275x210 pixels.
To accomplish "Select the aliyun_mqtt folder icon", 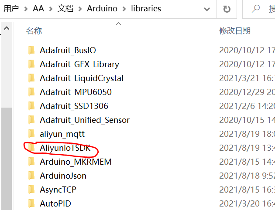I will (31, 134).
